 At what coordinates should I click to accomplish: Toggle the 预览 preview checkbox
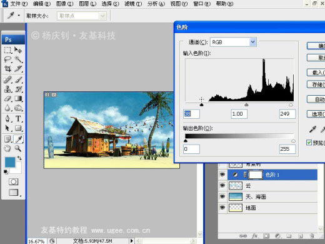(309, 143)
